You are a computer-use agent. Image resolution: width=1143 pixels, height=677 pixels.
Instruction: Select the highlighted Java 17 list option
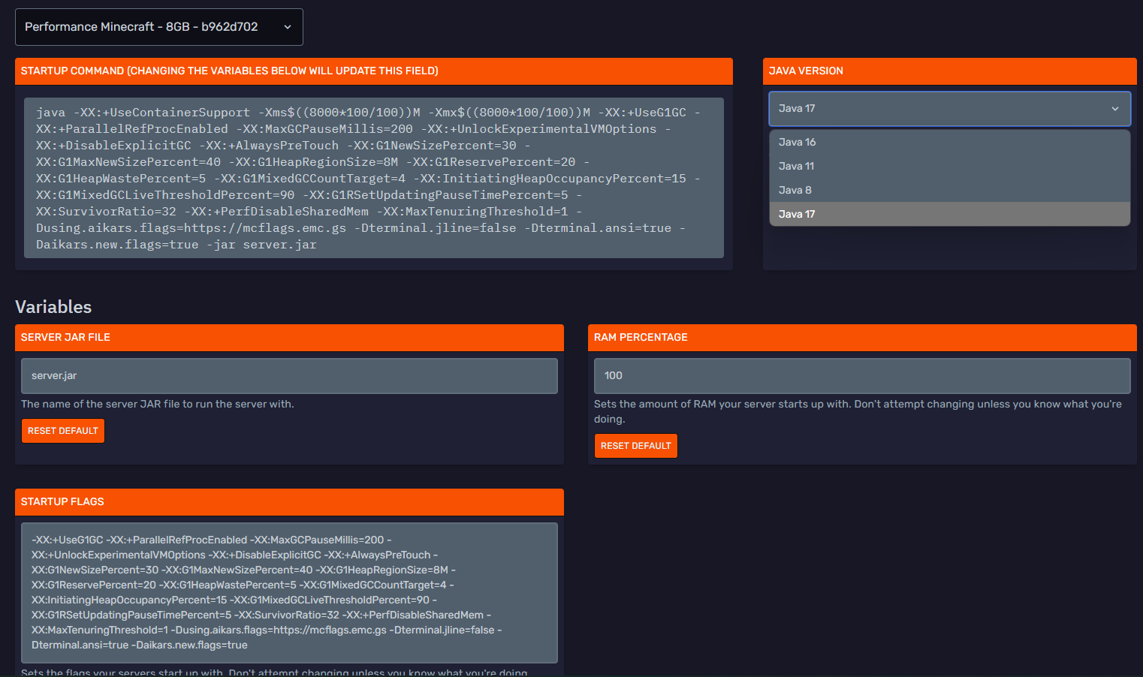pos(798,214)
